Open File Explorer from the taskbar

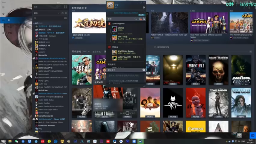click(10, 141)
